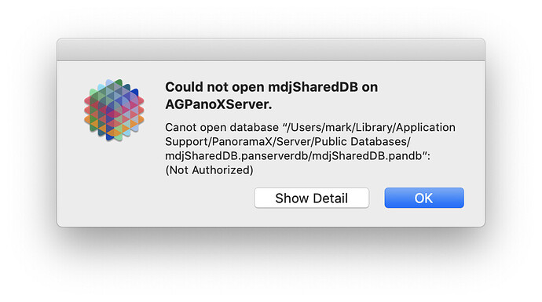The width and height of the screenshot is (542, 302).
Task: Click the word "Server" in the path
Action: point(294,142)
